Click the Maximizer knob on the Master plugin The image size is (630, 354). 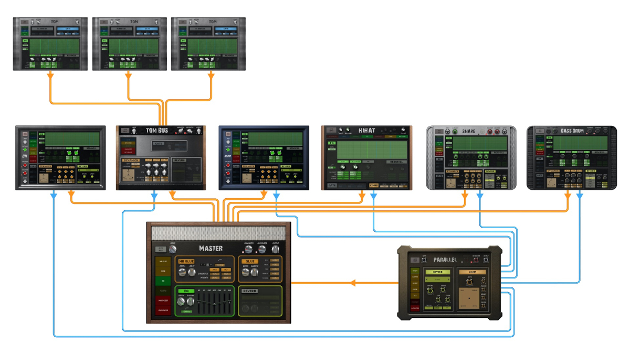249,250
